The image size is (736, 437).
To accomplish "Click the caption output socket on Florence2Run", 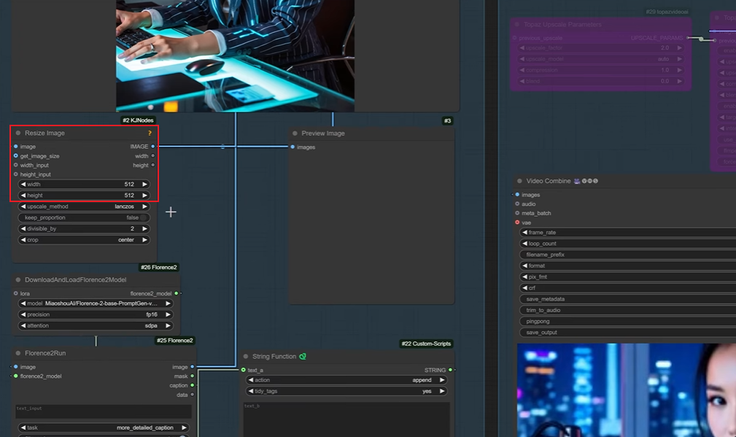I will coord(192,385).
